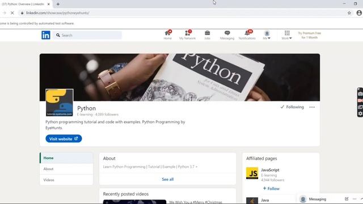Viewport: 363px width, 204px height.
Task: Click 'Recently posted videos' heading
Action: point(126,194)
